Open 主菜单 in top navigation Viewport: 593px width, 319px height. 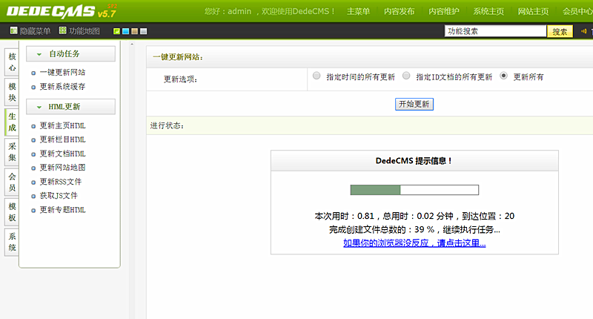tap(358, 11)
